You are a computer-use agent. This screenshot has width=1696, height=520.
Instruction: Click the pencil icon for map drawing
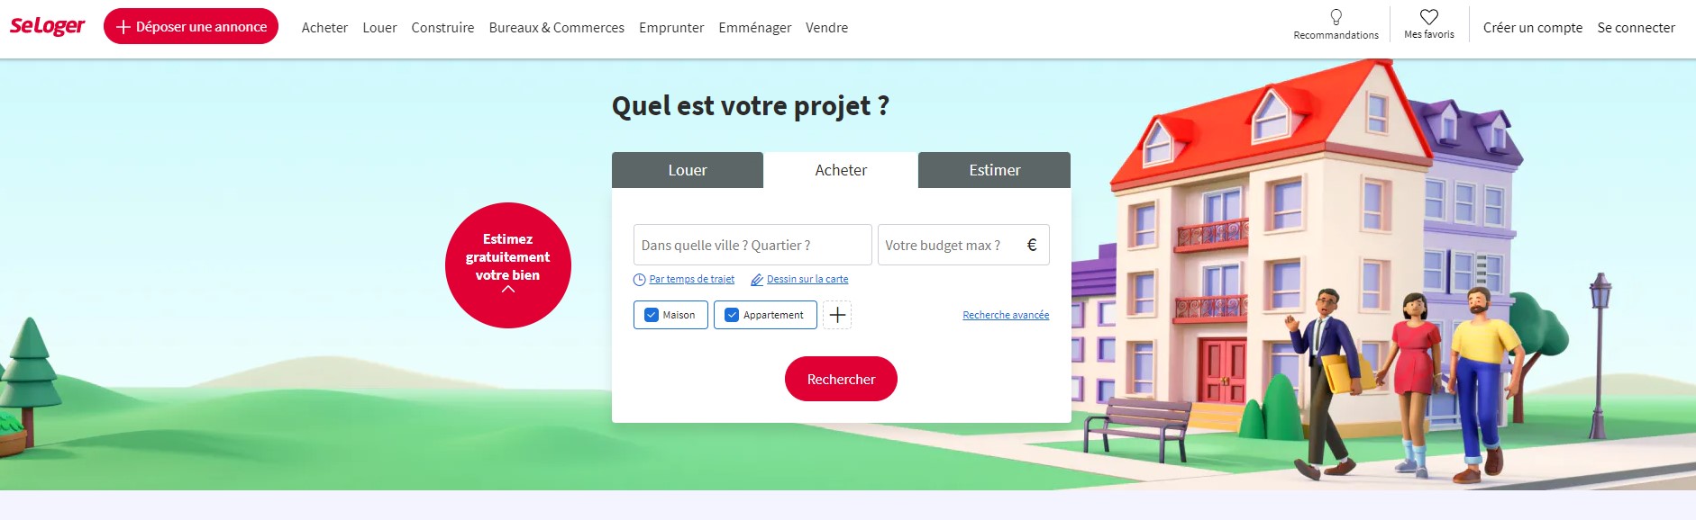click(757, 280)
